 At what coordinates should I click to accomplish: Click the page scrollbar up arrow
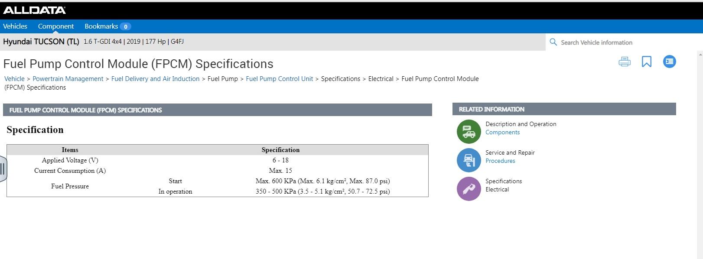700,54
